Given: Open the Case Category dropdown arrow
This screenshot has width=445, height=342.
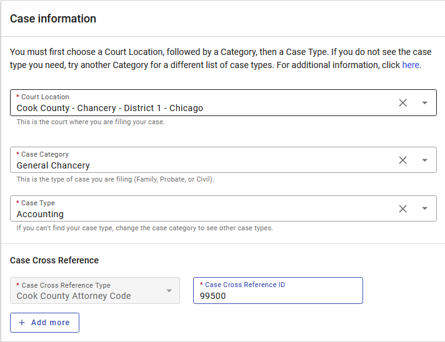Looking at the screenshot, I should coord(424,160).
